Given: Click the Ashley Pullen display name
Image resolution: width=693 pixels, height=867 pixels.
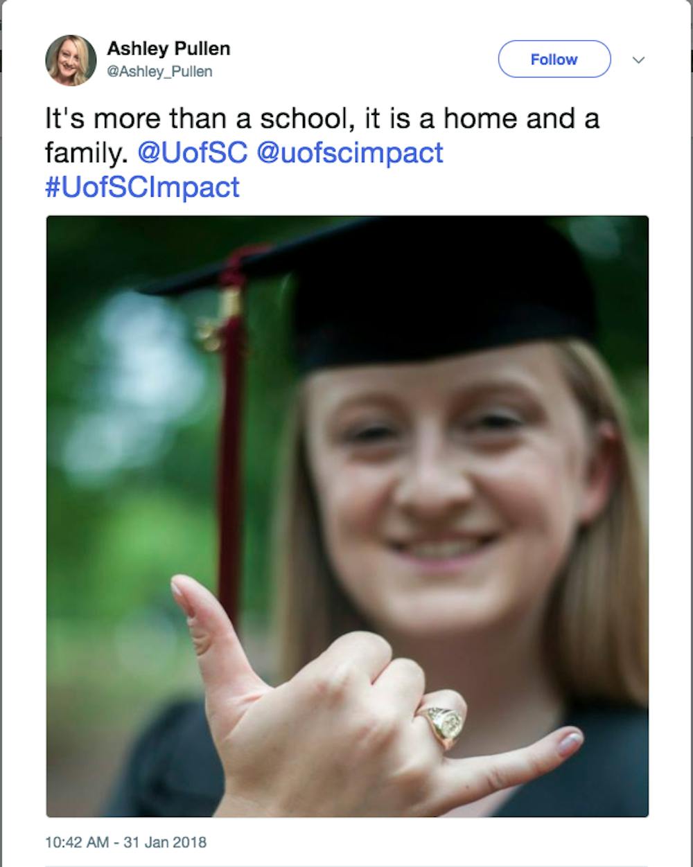Looking at the screenshot, I should tap(168, 49).
